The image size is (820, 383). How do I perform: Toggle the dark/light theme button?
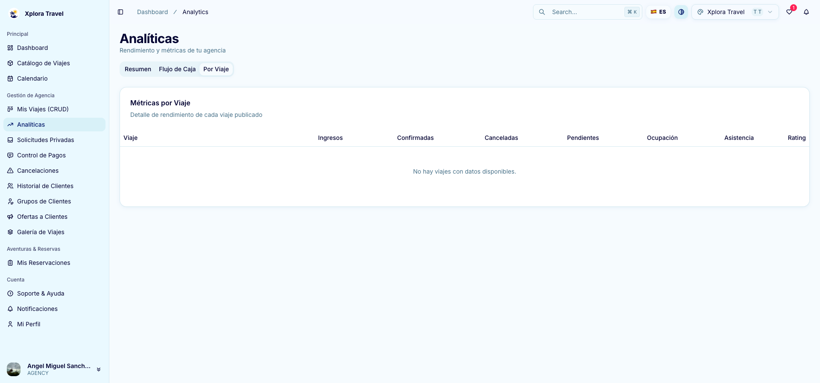click(x=681, y=12)
